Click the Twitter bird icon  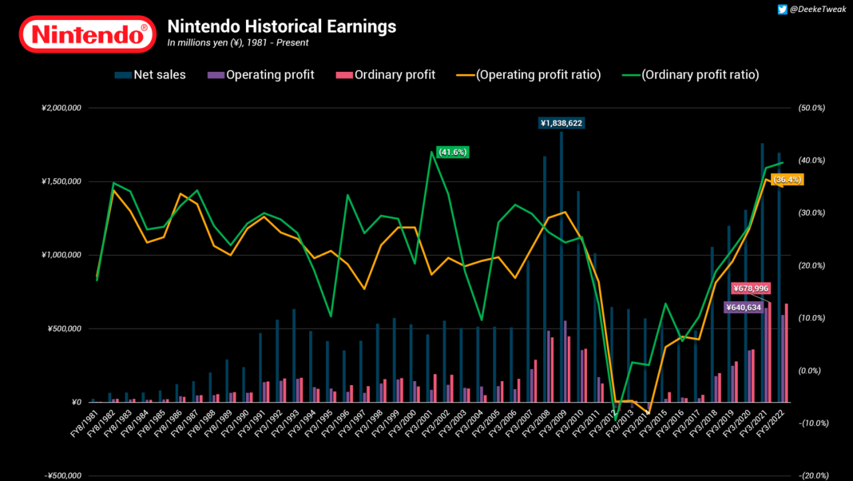tap(782, 9)
